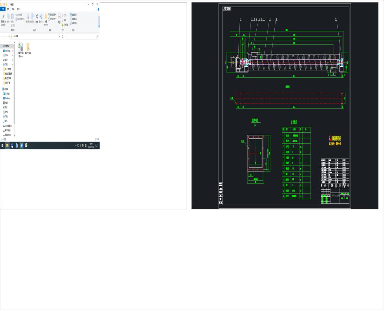Open pinned Downloads under Quick access
Screen dimensions: 384x310
[x=6, y=64]
